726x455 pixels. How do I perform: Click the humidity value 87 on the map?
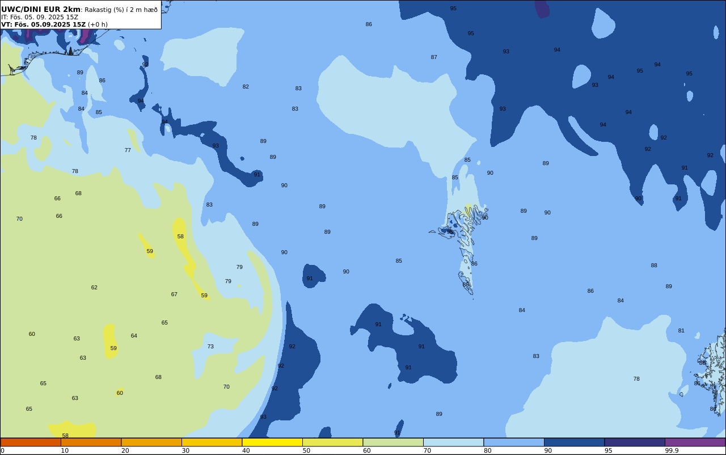pos(434,57)
